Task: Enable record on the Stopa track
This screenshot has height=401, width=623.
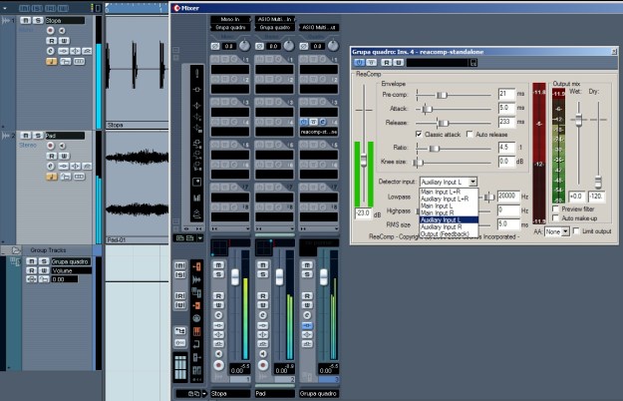Action: [x=48, y=31]
